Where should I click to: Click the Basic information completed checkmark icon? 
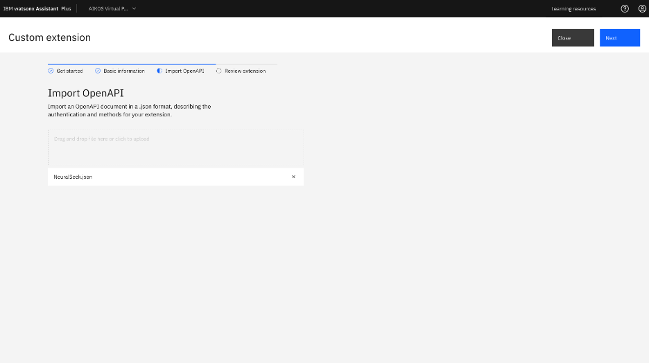click(x=98, y=71)
